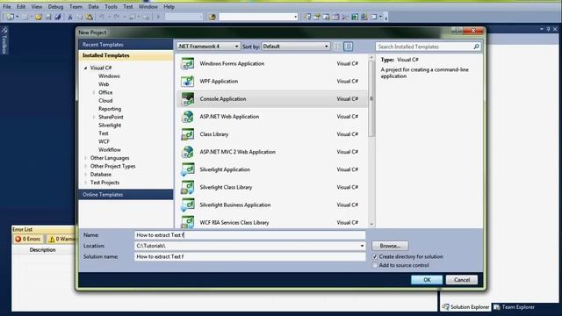Select the Silverlight Business Application template icon
This screenshot has height=316, width=562.
187,205
